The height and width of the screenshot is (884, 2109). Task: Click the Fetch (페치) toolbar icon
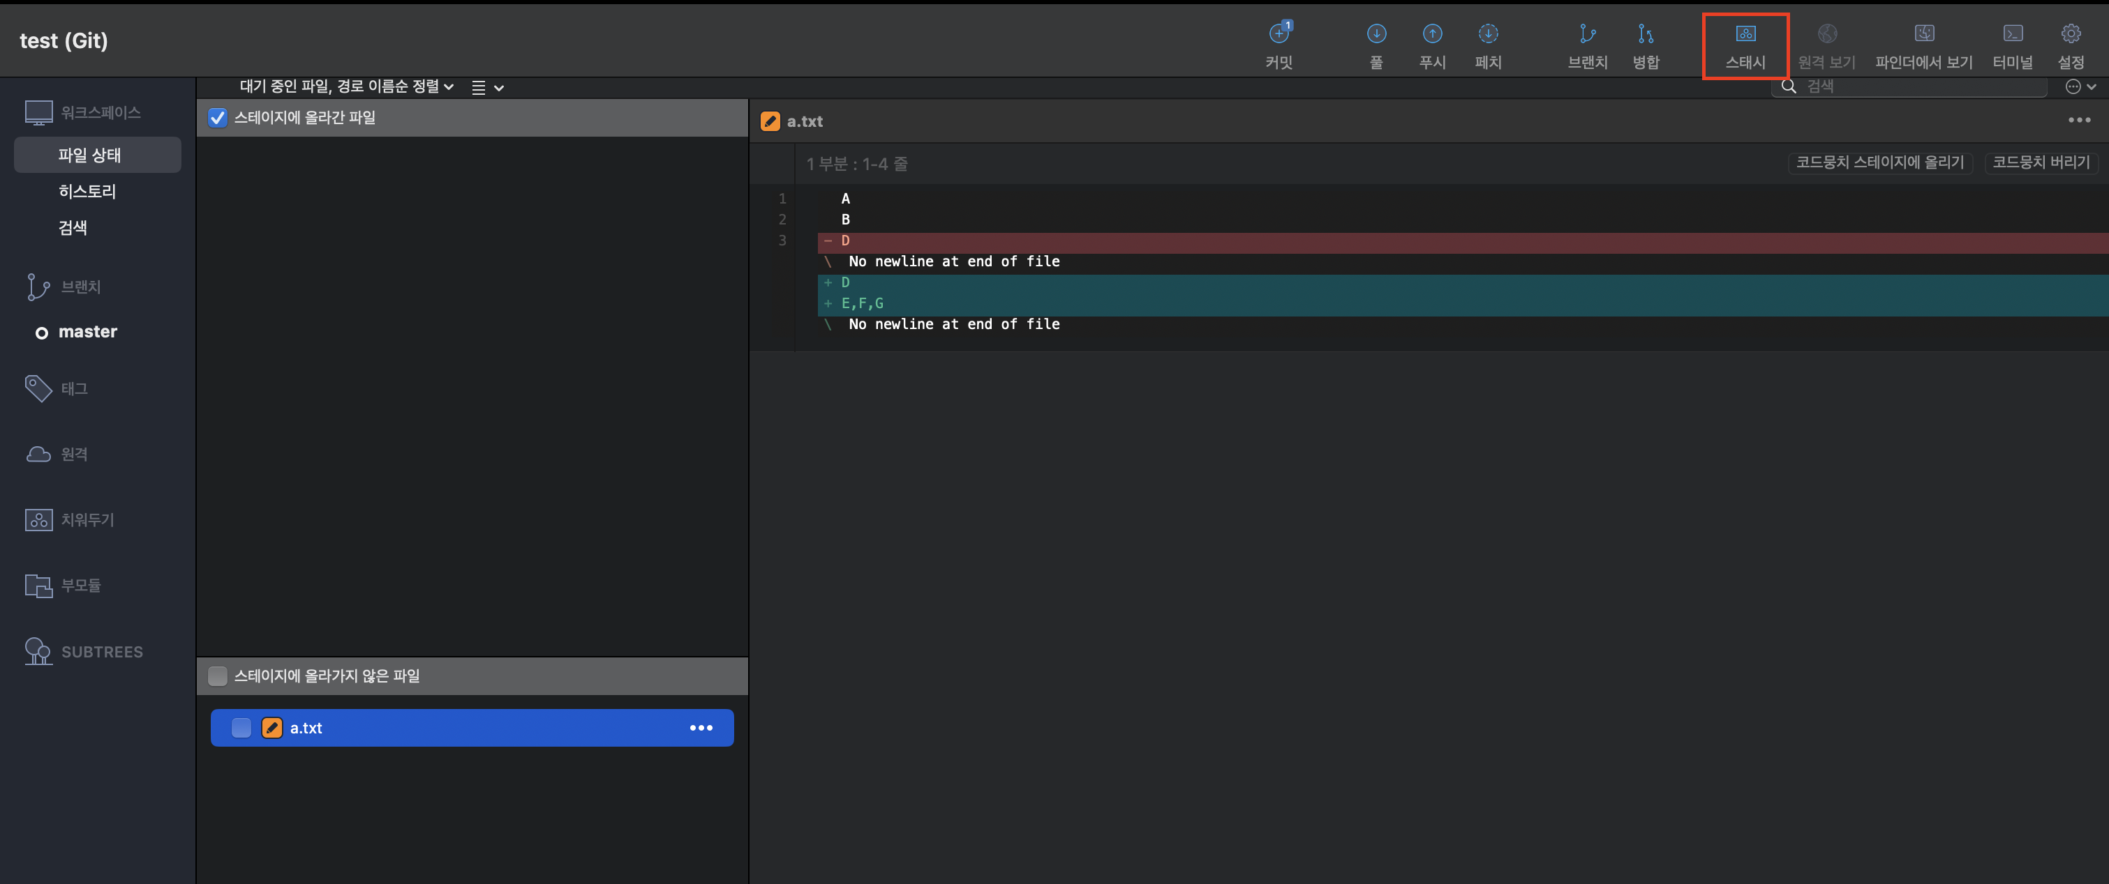coord(1488,34)
